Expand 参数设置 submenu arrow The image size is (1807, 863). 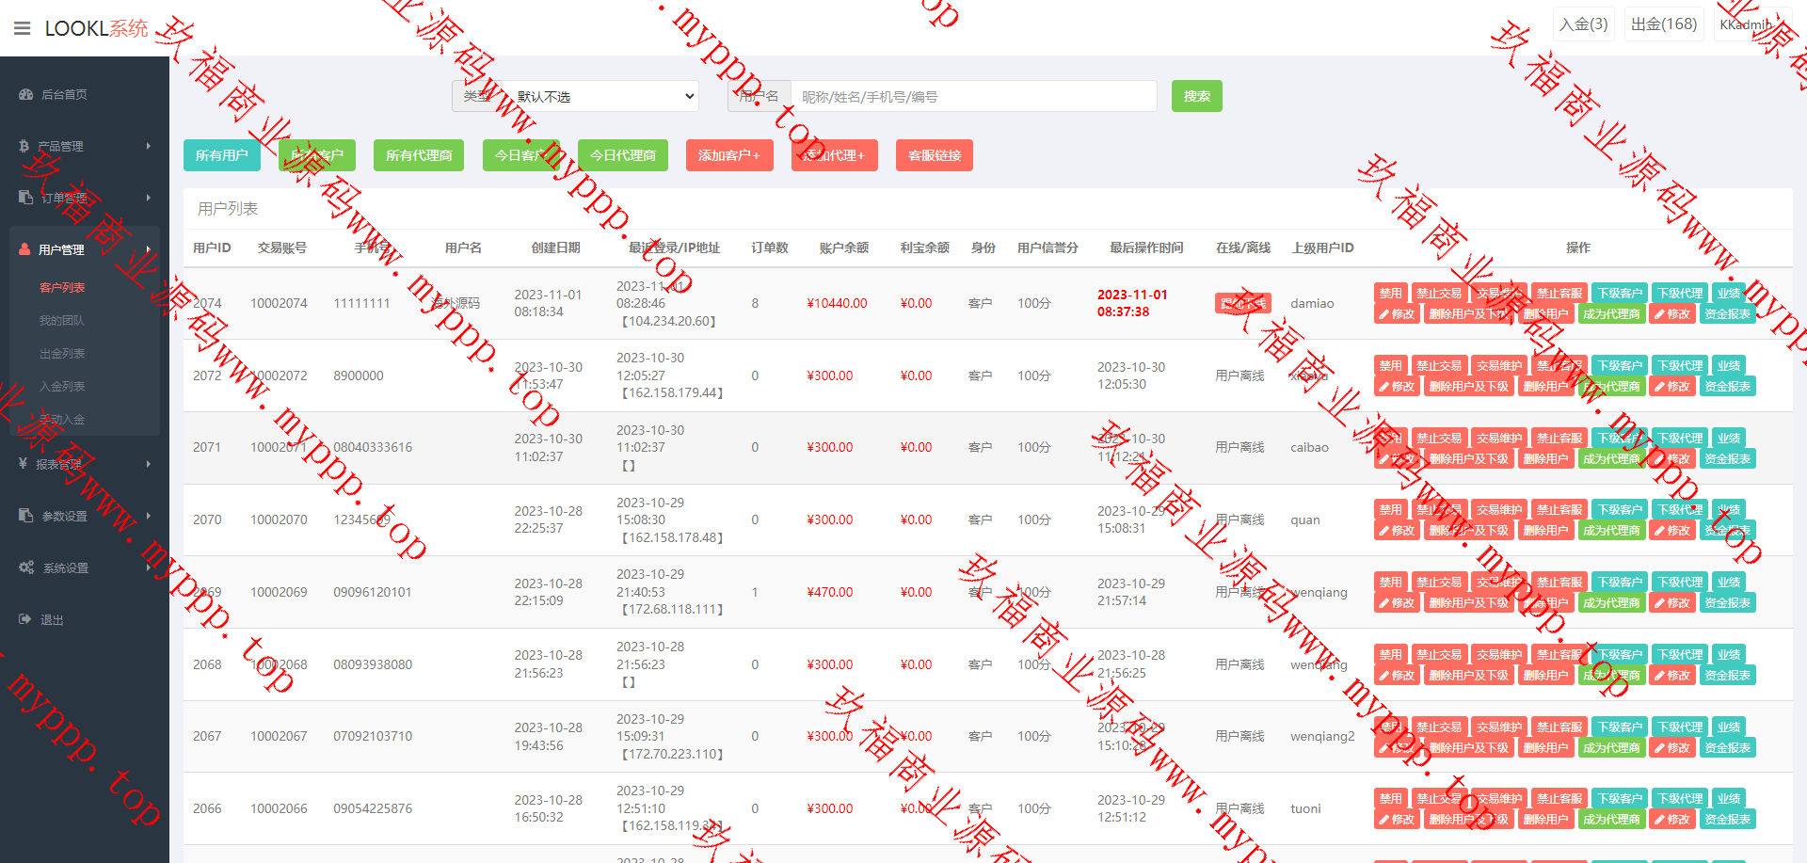(149, 516)
